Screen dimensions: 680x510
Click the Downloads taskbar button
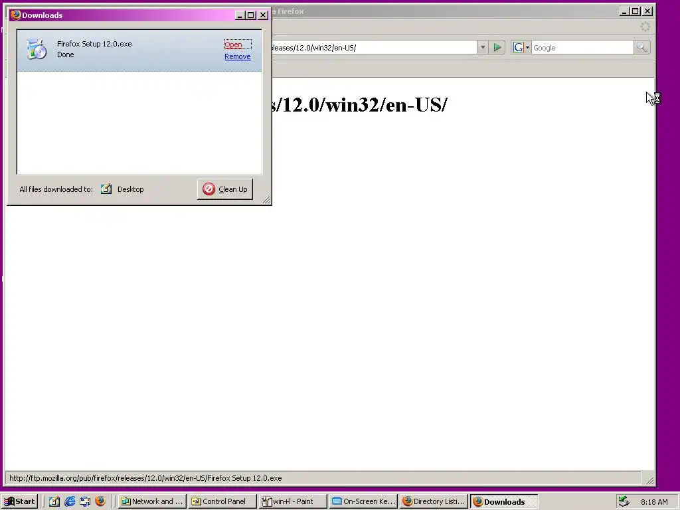pyautogui.click(x=504, y=501)
